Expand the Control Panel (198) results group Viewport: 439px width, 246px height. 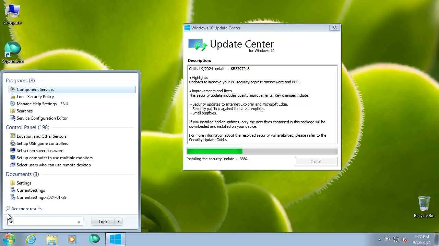[x=27, y=127]
